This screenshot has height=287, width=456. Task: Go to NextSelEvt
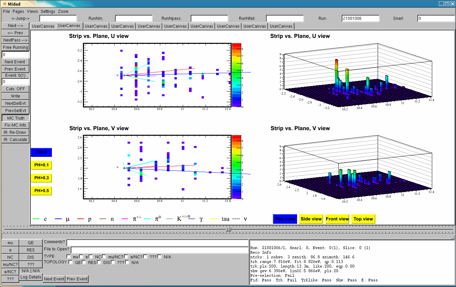pyautogui.click(x=15, y=103)
